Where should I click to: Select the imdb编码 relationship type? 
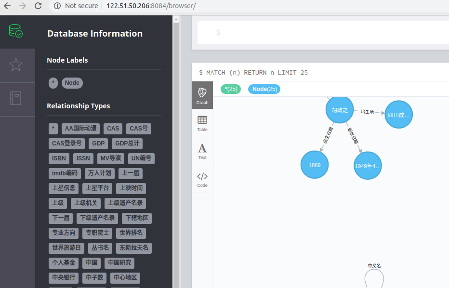coord(65,173)
